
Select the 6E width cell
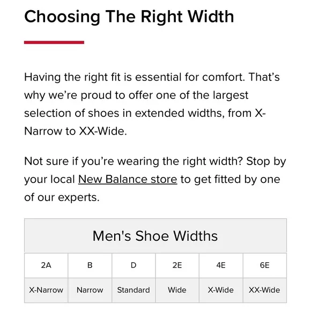coord(265,265)
